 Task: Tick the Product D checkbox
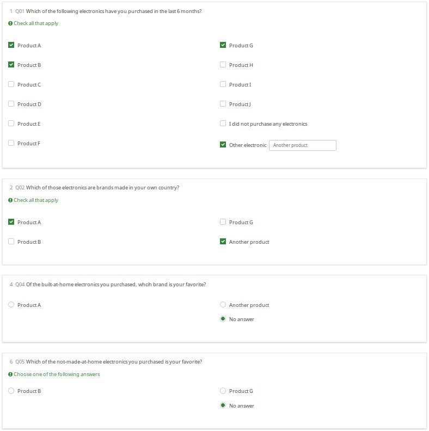11,104
